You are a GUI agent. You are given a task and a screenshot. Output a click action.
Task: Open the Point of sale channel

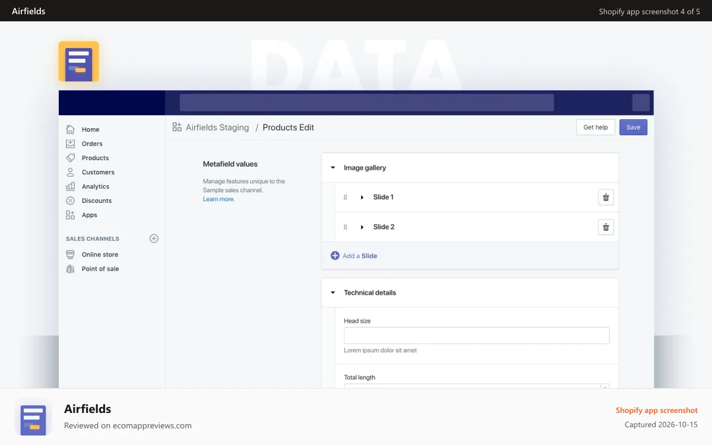click(100, 269)
